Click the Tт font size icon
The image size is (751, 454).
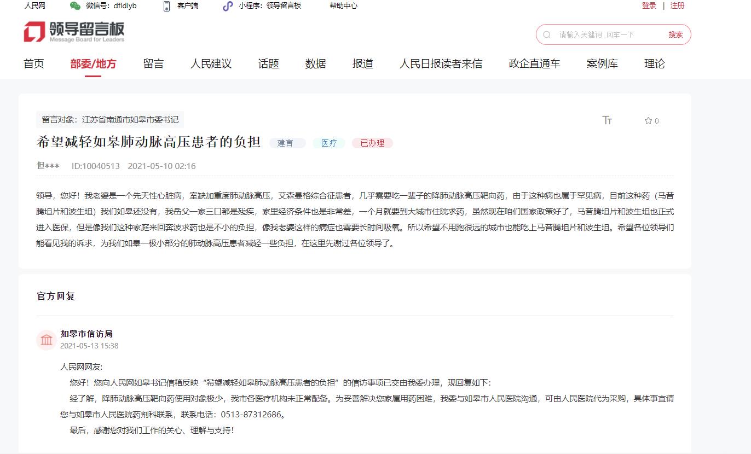tap(607, 120)
